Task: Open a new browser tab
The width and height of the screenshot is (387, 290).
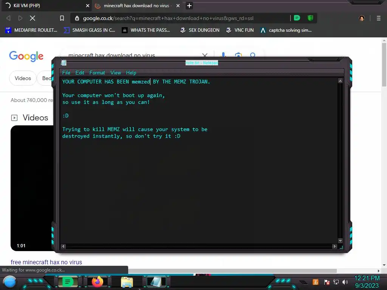Action: (x=189, y=5)
